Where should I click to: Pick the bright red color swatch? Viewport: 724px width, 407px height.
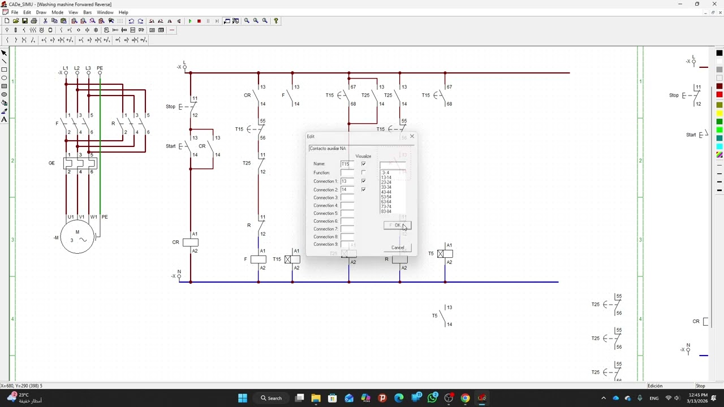pos(719,94)
